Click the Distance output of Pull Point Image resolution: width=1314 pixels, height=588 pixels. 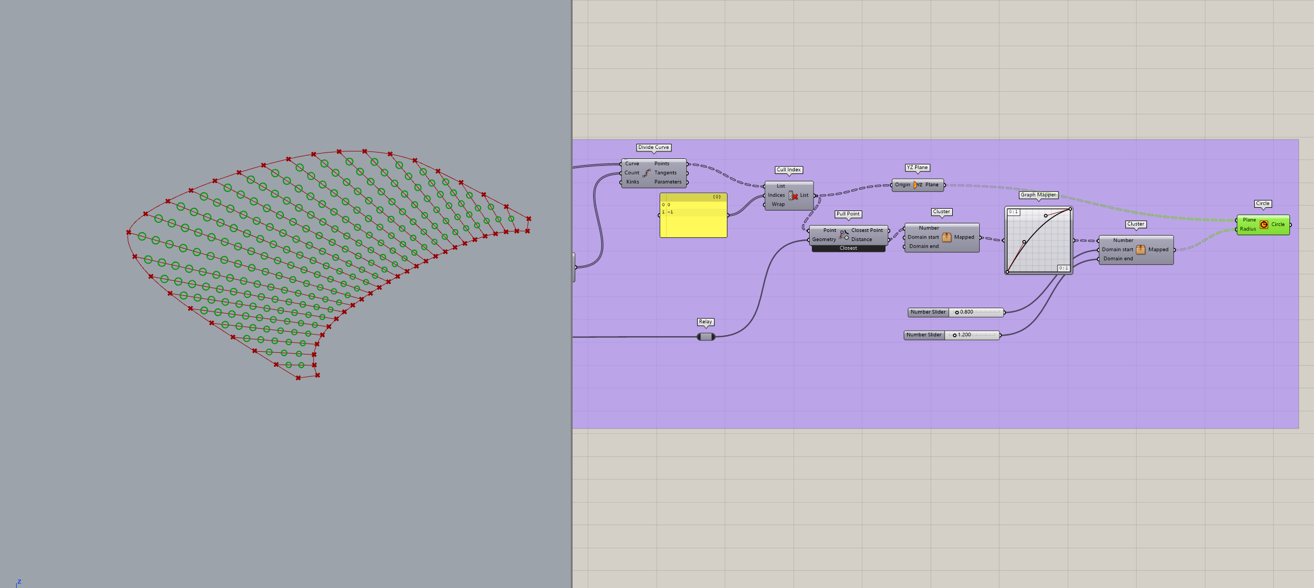coord(861,239)
